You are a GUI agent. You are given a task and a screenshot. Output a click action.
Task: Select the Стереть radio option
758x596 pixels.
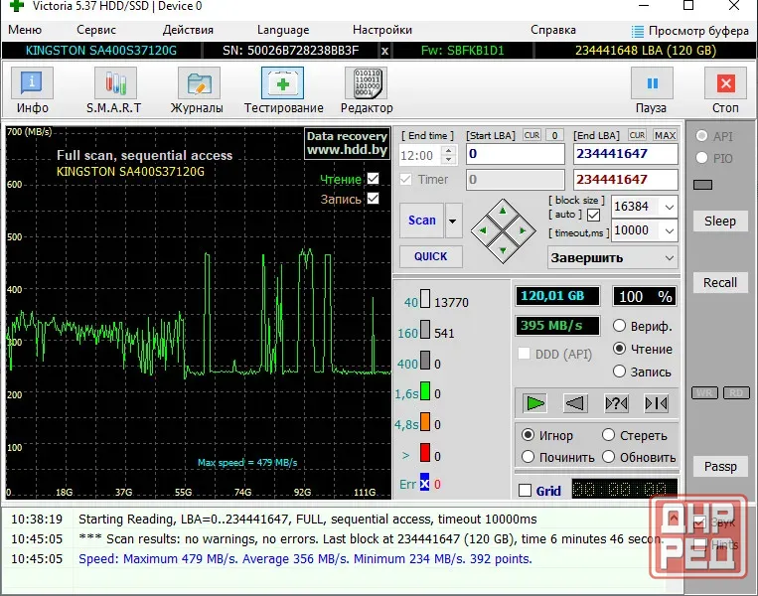(608, 435)
